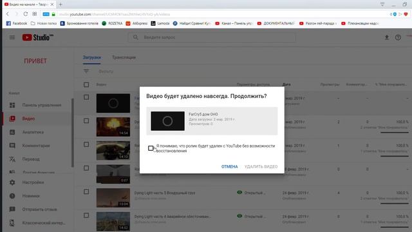This screenshot has width=412, height=232.
Task: Click the eye visibility icon for Dying Light часть 4
Action: [239, 217]
